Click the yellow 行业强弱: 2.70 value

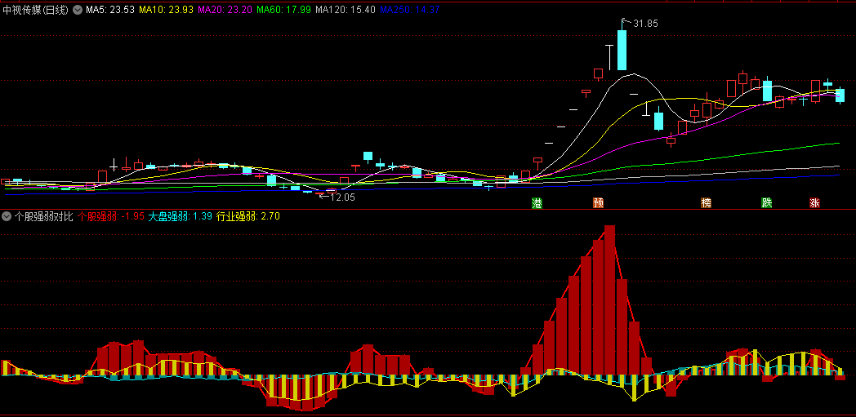[247, 216]
